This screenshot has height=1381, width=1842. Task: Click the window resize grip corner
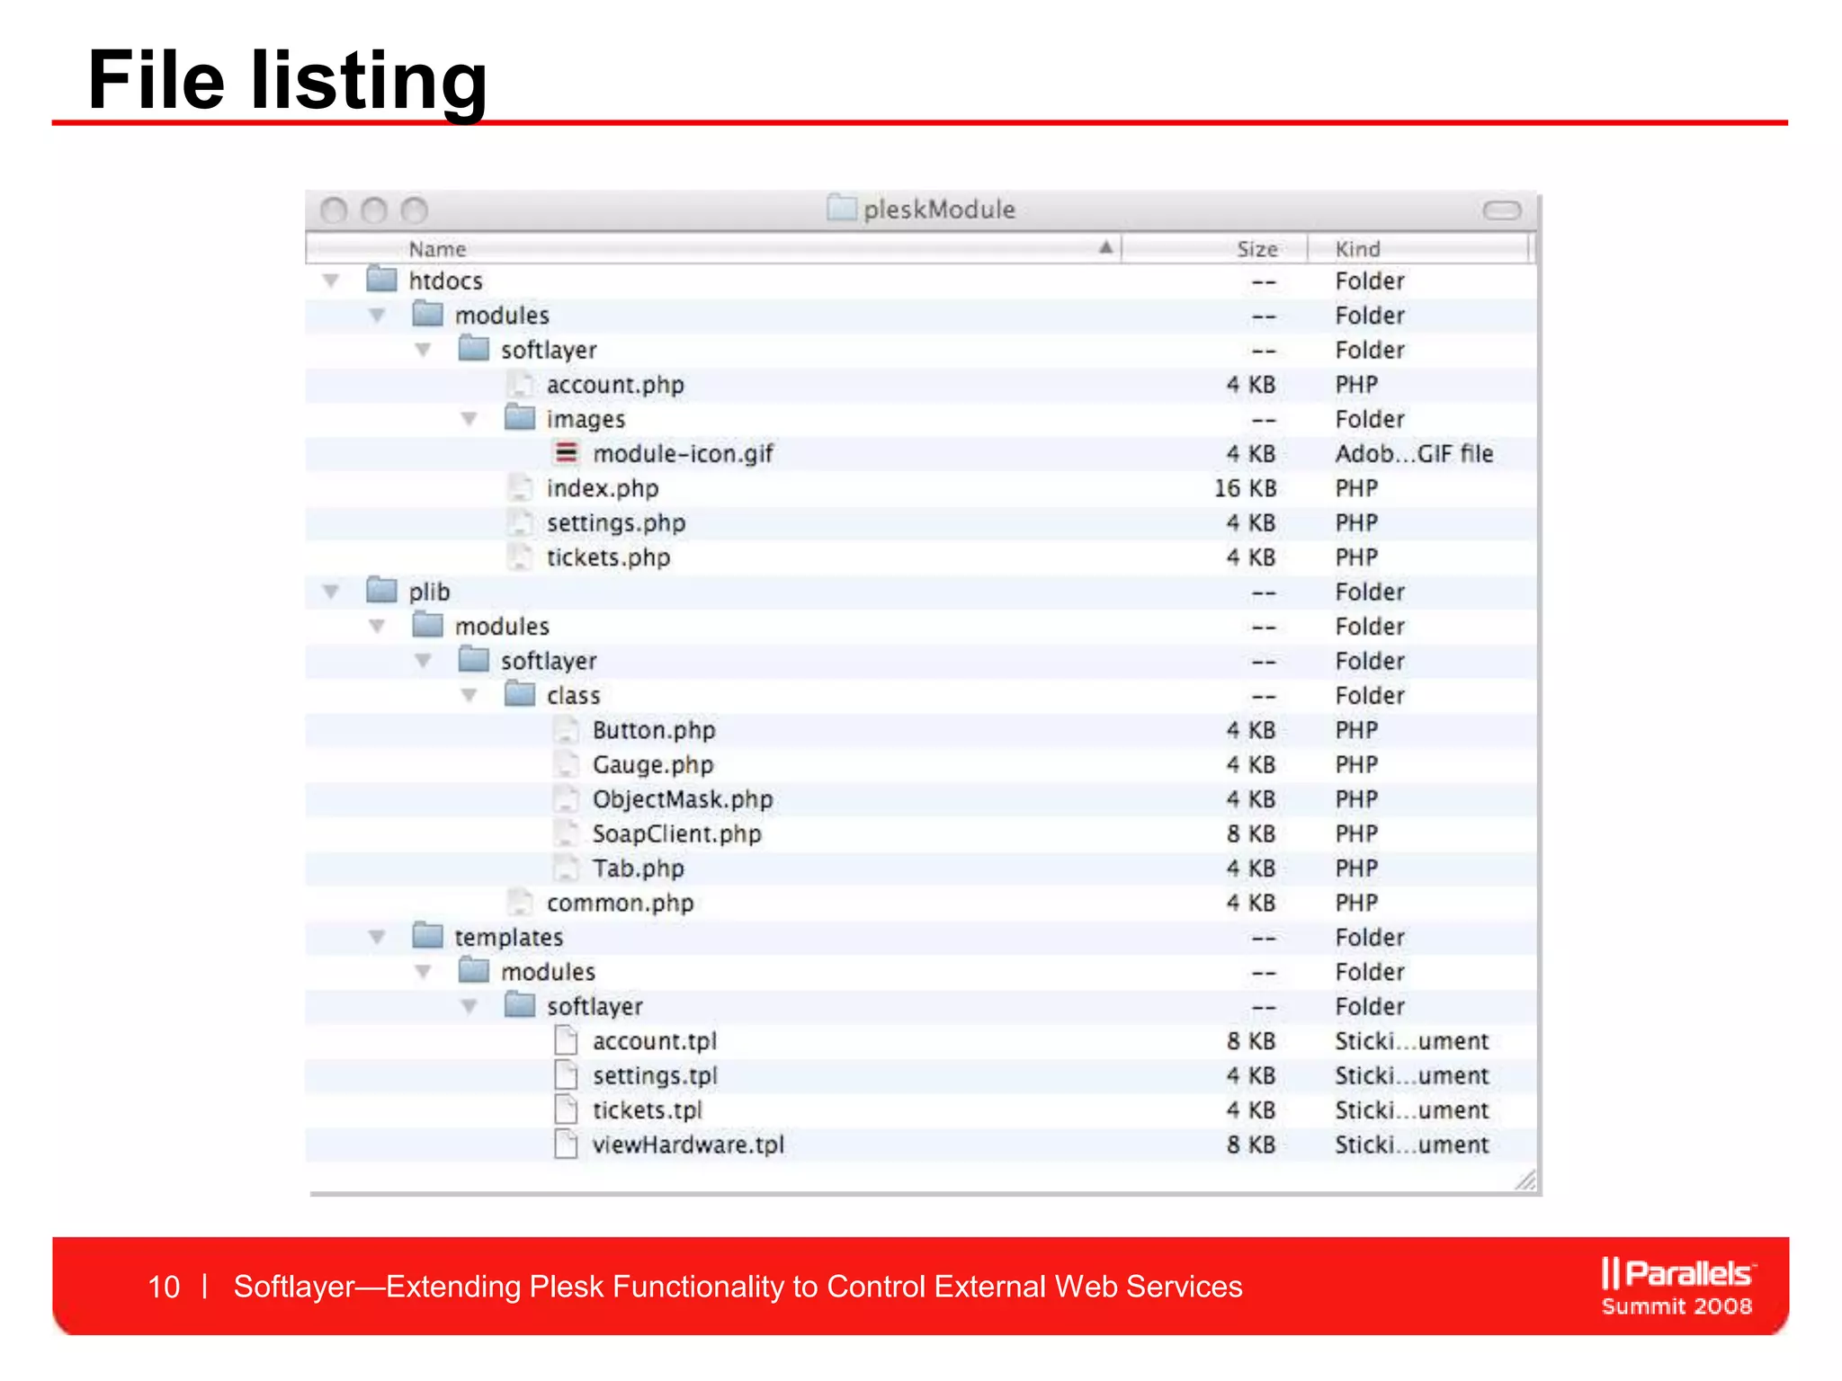pyautogui.click(x=1525, y=1180)
